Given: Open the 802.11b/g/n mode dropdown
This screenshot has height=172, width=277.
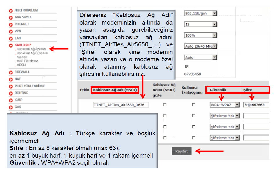Looking at the screenshot, I should pos(200,13).
